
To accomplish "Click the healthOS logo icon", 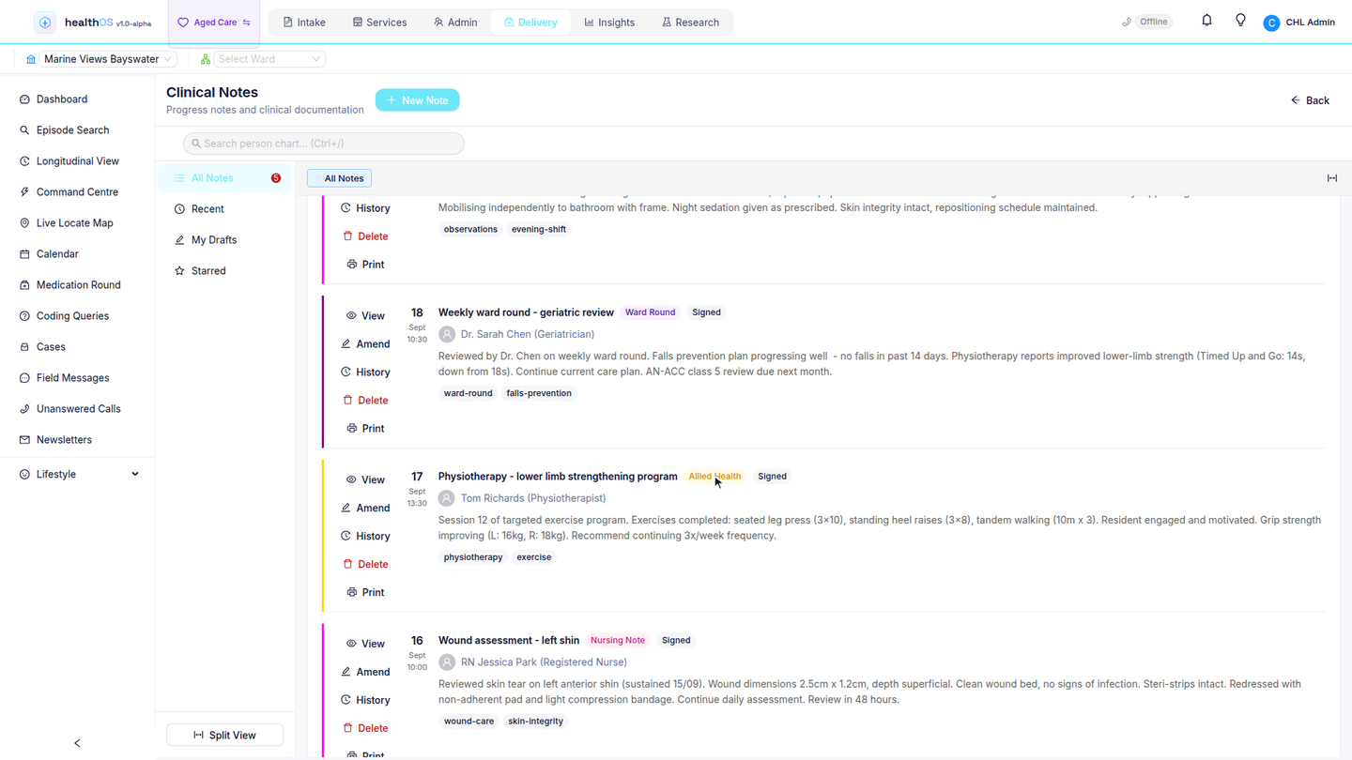I will click(x=44, y=23).
